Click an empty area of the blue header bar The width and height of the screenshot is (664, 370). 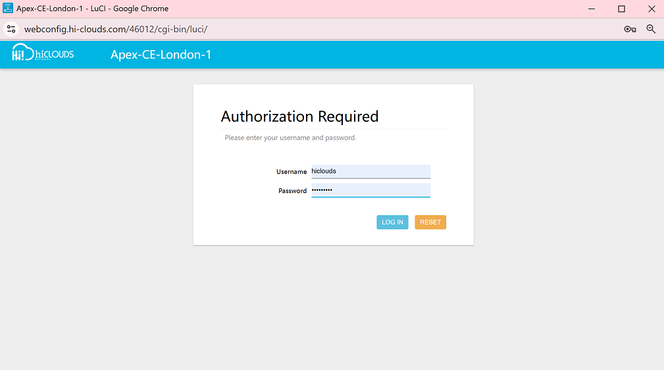(428, 55)
